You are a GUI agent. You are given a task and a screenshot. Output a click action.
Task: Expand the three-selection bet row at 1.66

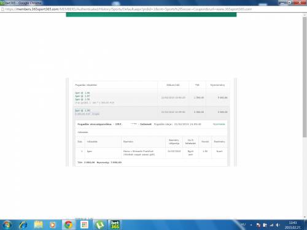(152, 98)
